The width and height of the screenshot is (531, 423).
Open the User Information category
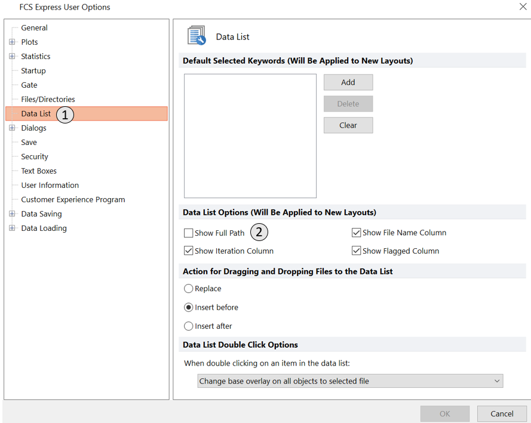point(50,186)
